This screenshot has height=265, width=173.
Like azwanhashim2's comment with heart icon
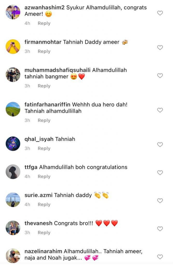[160, 13]
